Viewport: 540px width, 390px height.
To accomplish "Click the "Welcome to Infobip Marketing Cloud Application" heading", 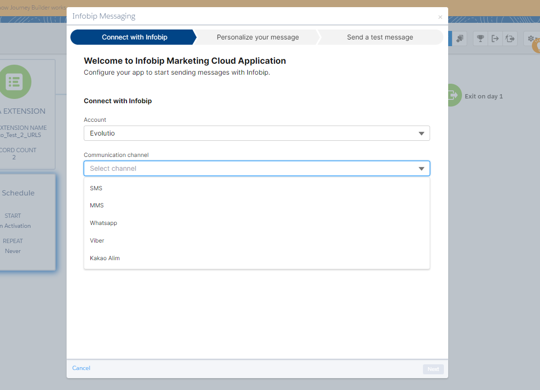I will (185, 60).
